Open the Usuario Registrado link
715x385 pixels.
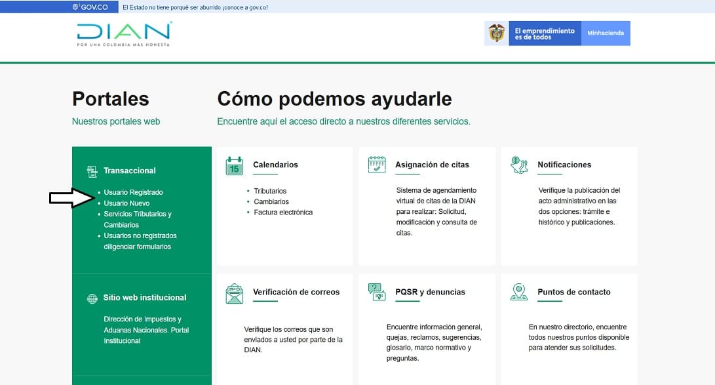(x=133, y=192)
